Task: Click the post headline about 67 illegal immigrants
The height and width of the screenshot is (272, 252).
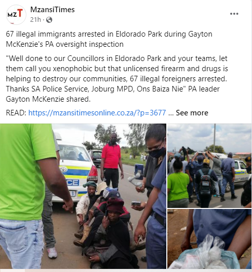Action: tap(109, 39)
